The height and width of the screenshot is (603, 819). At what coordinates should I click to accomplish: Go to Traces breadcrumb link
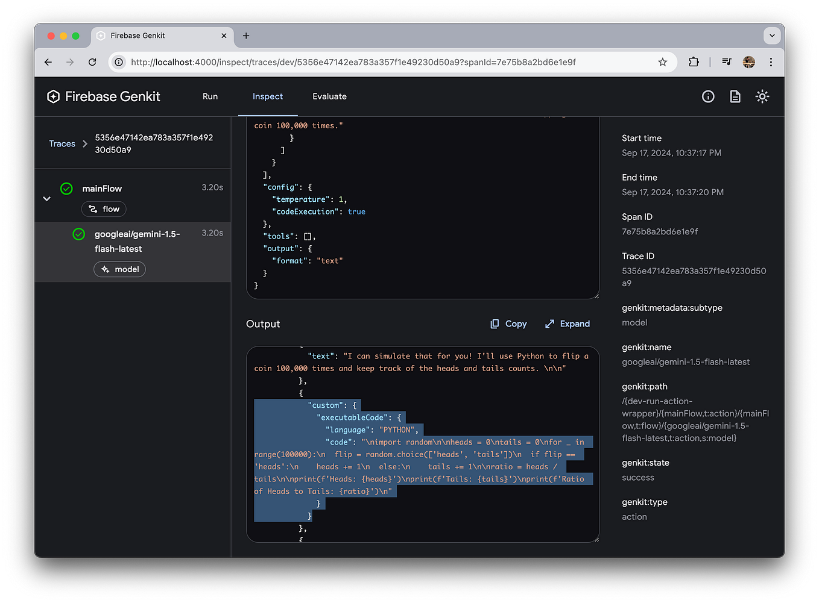[62, 143]
